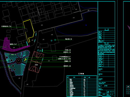Viewport: 130px width, 97px height.
Task: Select the yellow outlined building polygon
Action: click(x=28, y=31)
